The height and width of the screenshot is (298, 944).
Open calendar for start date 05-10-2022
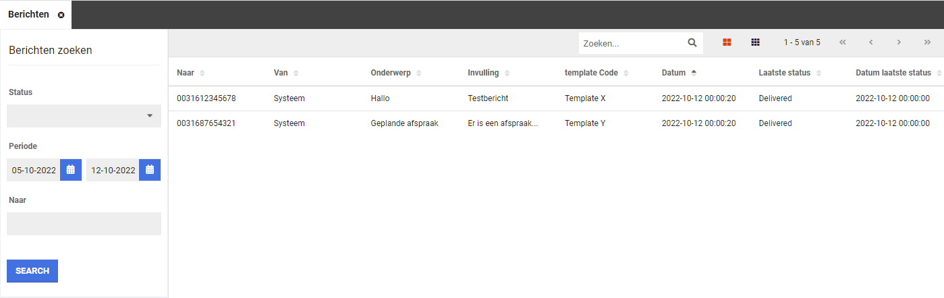pos(71,170)
